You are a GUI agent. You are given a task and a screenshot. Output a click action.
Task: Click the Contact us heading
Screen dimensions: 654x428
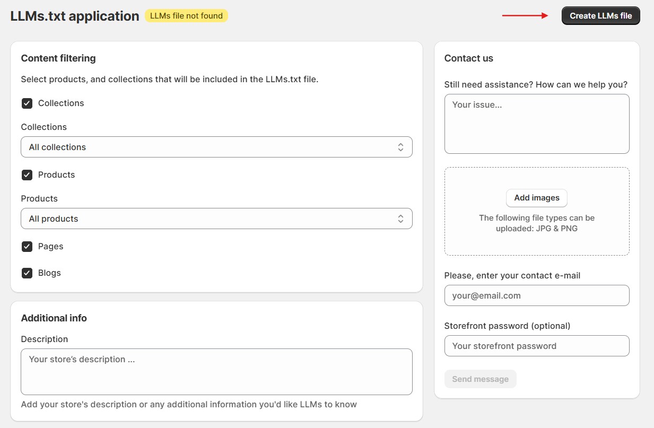click(469, 58)
